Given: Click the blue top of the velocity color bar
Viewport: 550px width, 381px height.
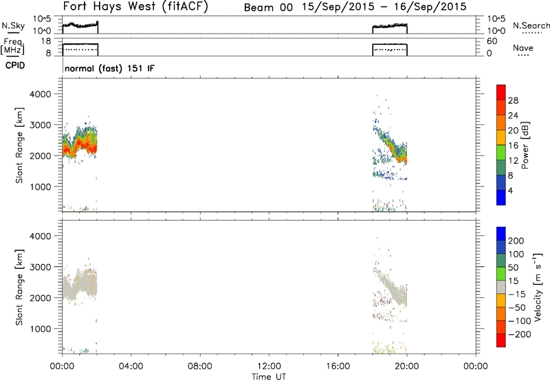Looking at the screenshot, I should coord(501,233).
